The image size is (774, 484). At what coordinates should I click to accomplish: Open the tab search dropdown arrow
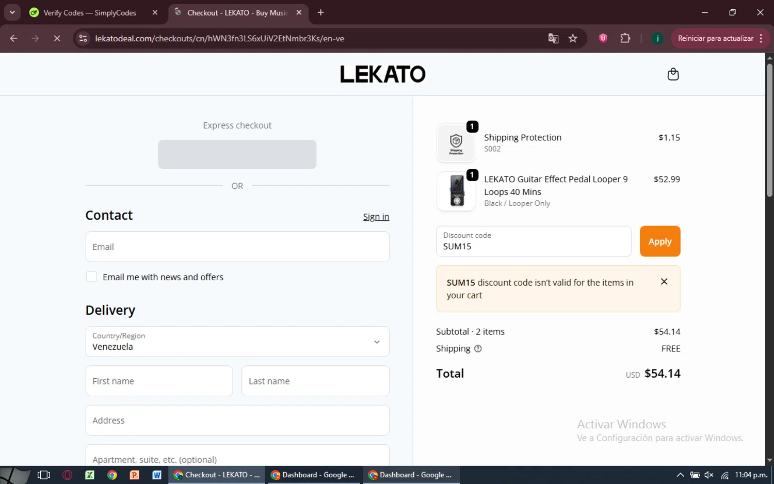tap(12, 12)
